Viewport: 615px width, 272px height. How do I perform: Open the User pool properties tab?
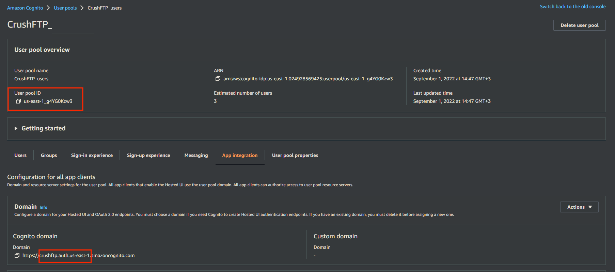tap(295, 155)
